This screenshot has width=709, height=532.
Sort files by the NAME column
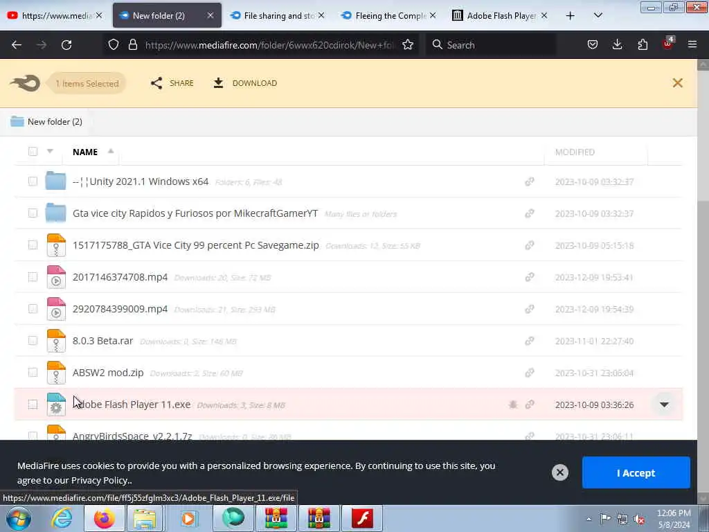tap(85, 152)
